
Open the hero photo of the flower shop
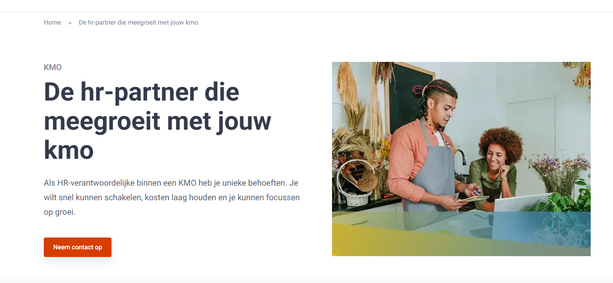[x=461, y=159]
